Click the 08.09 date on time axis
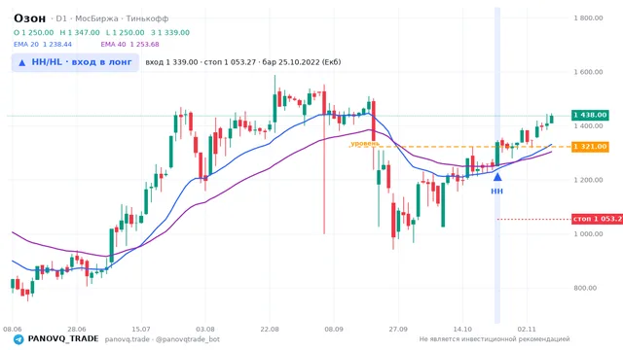 (334, 330)
